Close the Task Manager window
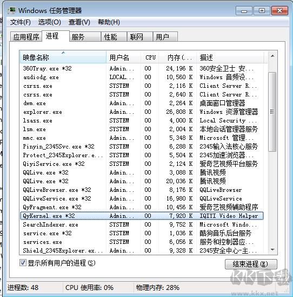 point(279,11)
